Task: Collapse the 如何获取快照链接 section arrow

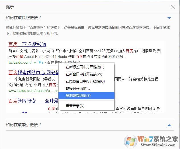Action: click(169, 18)
